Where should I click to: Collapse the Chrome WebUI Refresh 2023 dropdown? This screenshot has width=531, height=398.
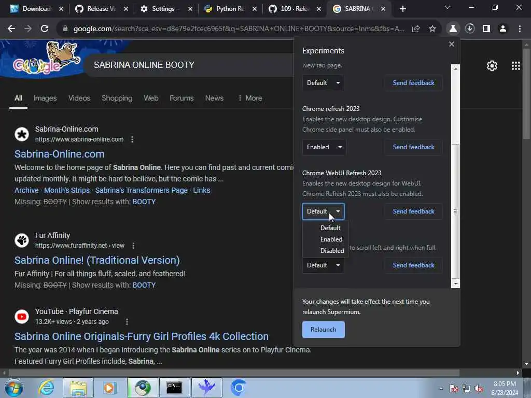[323, 211]
